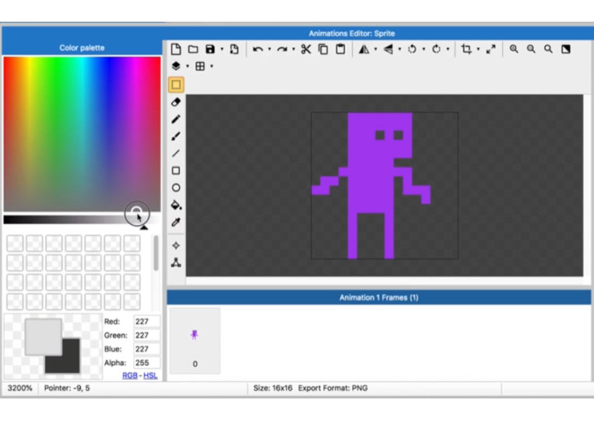This screenshot has height=421, width=594.
Task: Rotate image counter-clockwise
Action: click(x=412, y=49)
